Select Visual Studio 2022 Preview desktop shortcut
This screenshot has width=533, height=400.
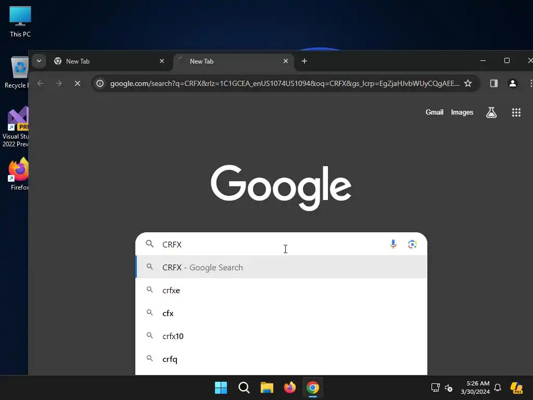(16, 127)
